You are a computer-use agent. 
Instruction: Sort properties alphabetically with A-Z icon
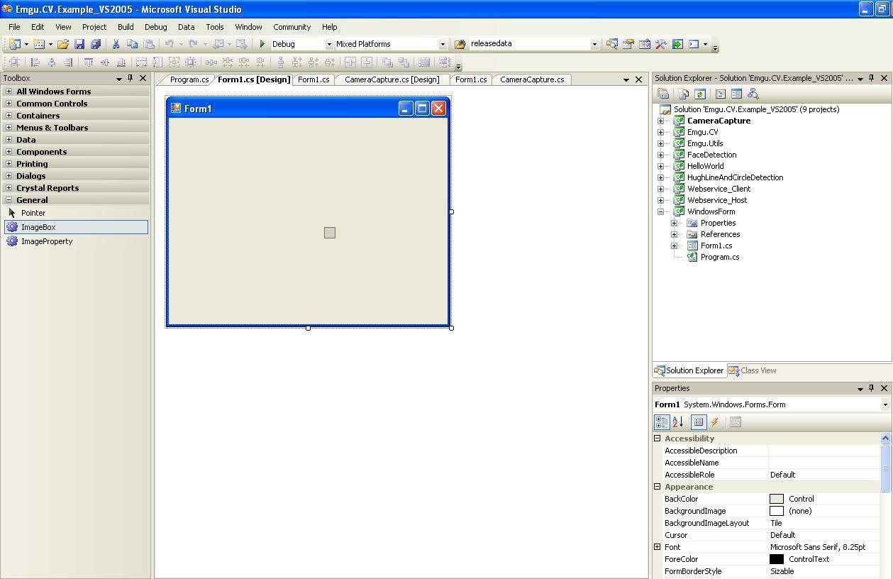pos(677,422)
